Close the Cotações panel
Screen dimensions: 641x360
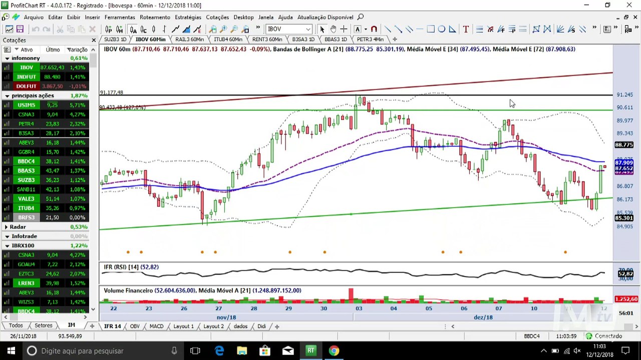(x=94, y=40)
